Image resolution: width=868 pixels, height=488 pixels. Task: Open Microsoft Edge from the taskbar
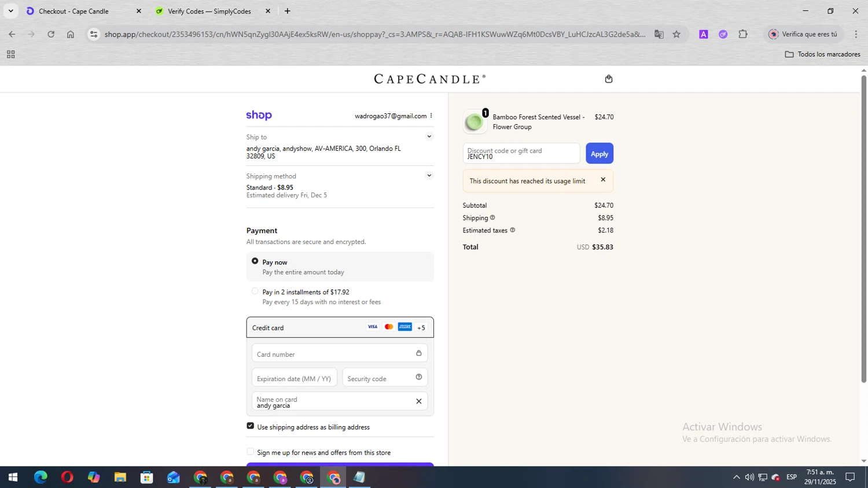point(41,478)
